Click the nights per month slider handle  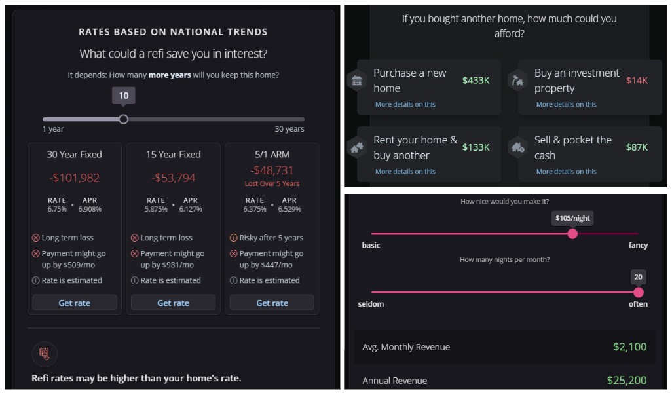[639, 292]
